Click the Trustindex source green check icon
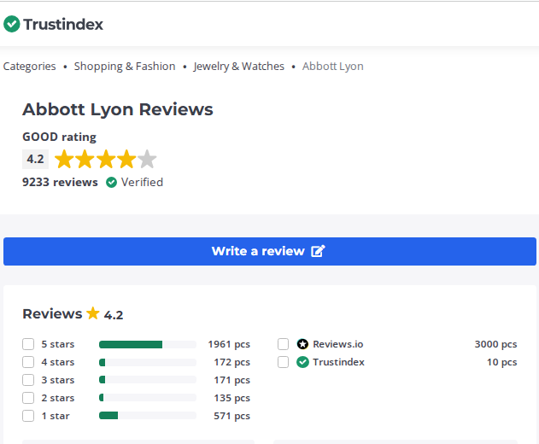Viewport: 539px width, 444px height. point(302,362)
